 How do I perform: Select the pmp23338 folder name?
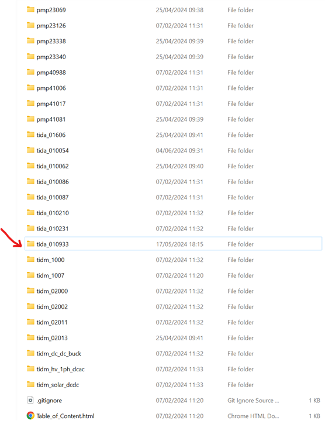pos(51,41)
